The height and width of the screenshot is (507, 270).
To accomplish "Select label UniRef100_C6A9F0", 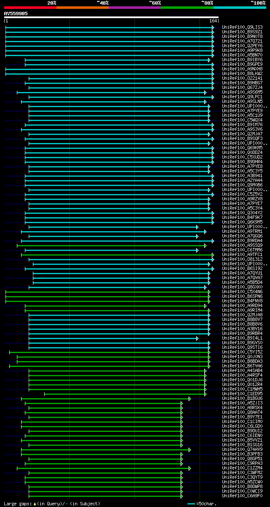I will pyautogui.click(x=243, y=496).
